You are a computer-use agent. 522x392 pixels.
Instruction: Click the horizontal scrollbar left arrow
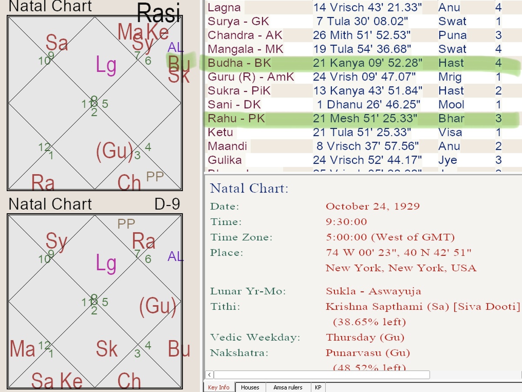[209, 374]
